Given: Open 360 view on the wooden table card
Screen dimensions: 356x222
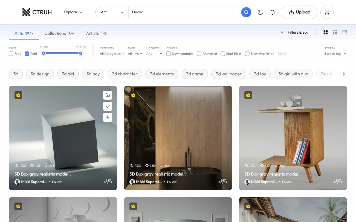Looking at the screenshot, I should (x=338, y=181).
